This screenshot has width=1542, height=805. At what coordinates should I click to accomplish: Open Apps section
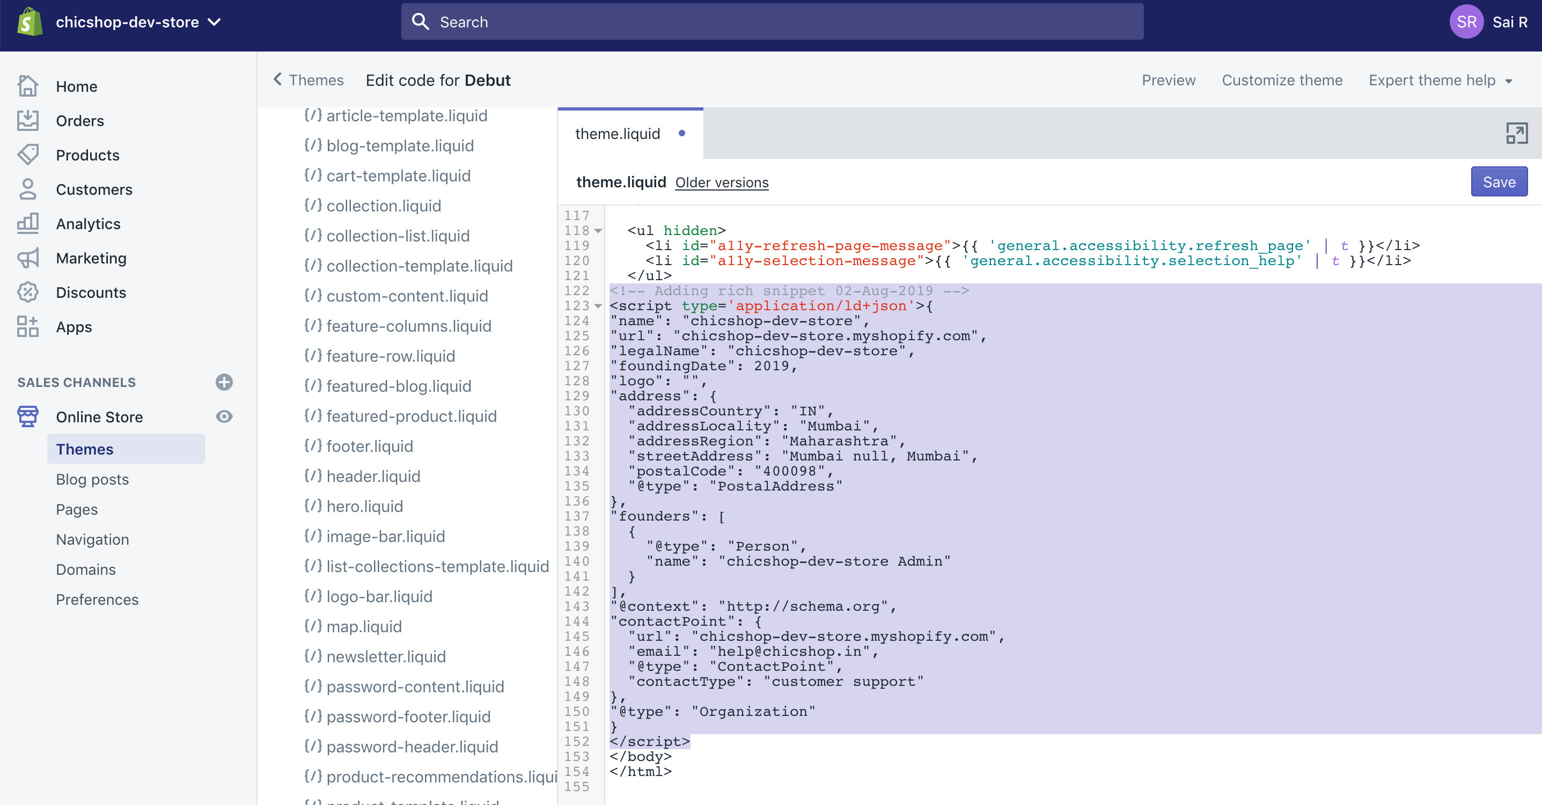[x=74, y=326]
